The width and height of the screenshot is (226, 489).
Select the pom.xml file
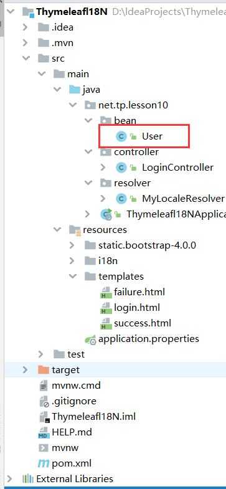tap(72, 463)
